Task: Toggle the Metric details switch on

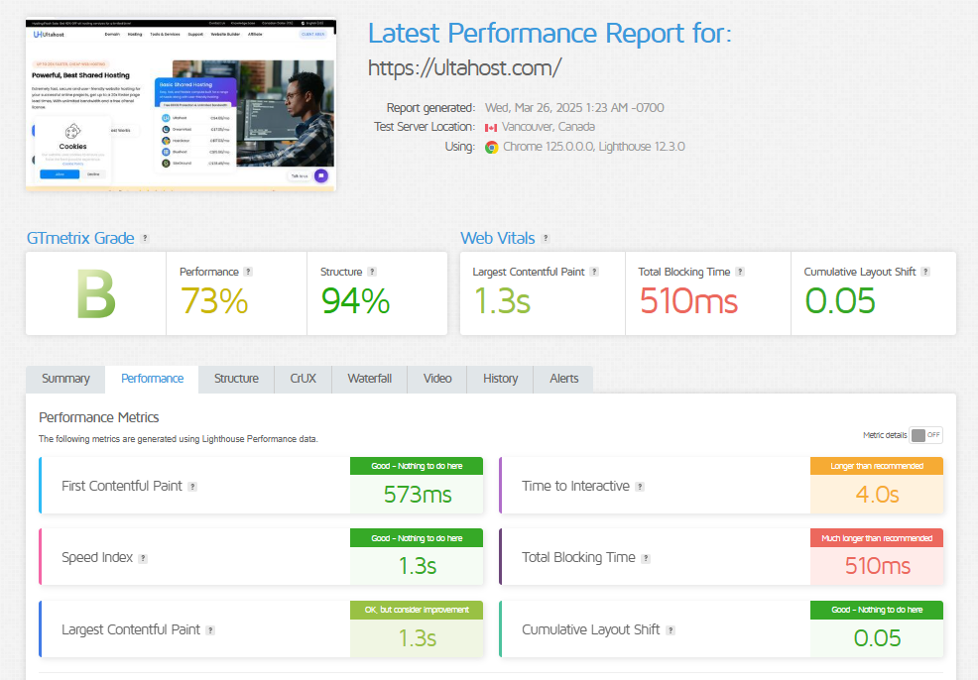Action: [x=925, y=435]
